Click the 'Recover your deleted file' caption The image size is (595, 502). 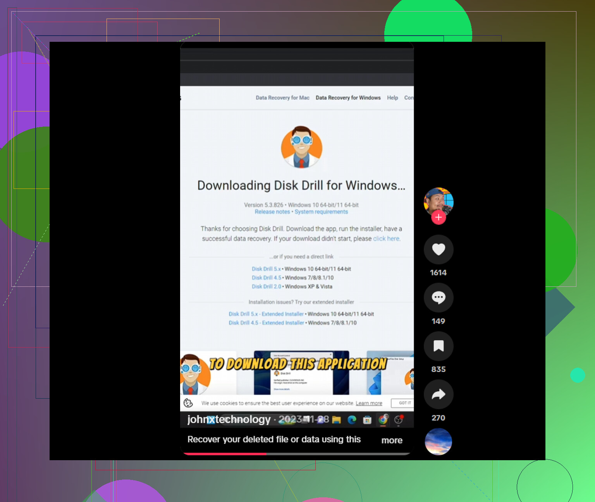coord(274,440)
